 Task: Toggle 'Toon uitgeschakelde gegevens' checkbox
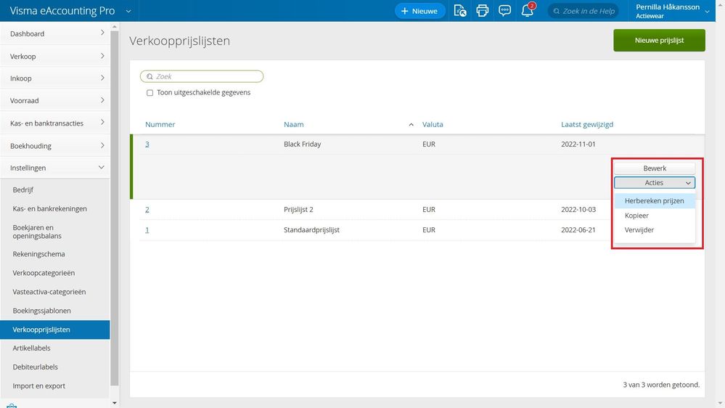[x=150, y=93]
